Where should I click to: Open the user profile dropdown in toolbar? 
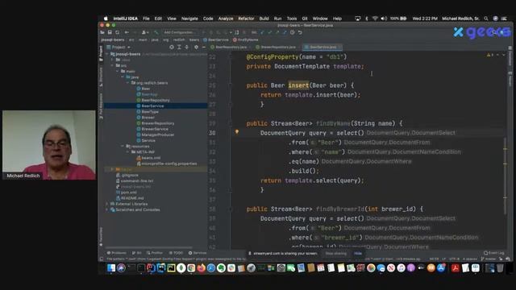tap(145, 32)
